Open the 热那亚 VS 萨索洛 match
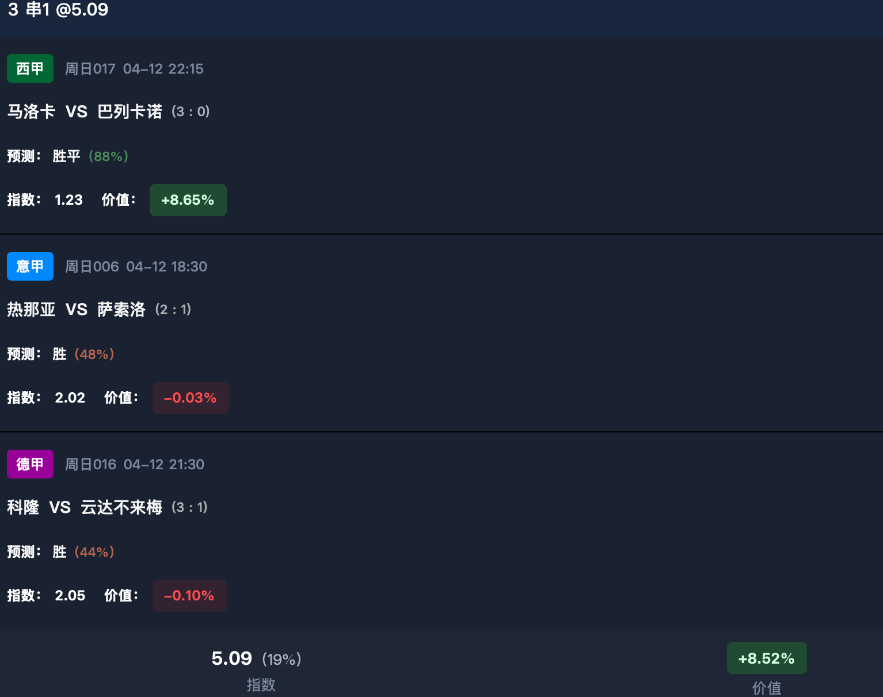The height and width of the screenshot is (697, 883). click(76, 309)
